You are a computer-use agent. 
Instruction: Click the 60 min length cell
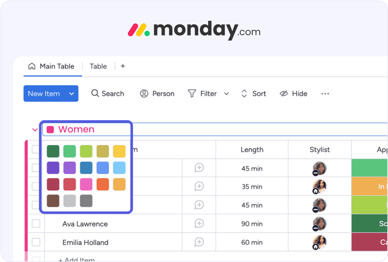coord(252,242)
